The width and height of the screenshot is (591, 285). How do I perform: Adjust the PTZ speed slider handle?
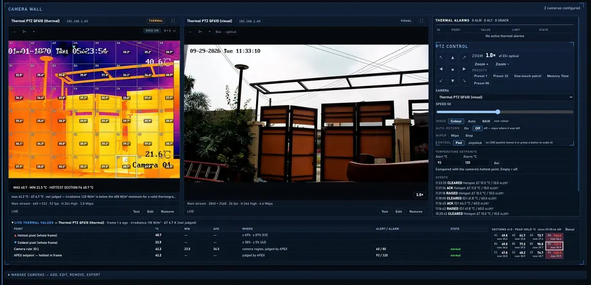pos(498,112)
